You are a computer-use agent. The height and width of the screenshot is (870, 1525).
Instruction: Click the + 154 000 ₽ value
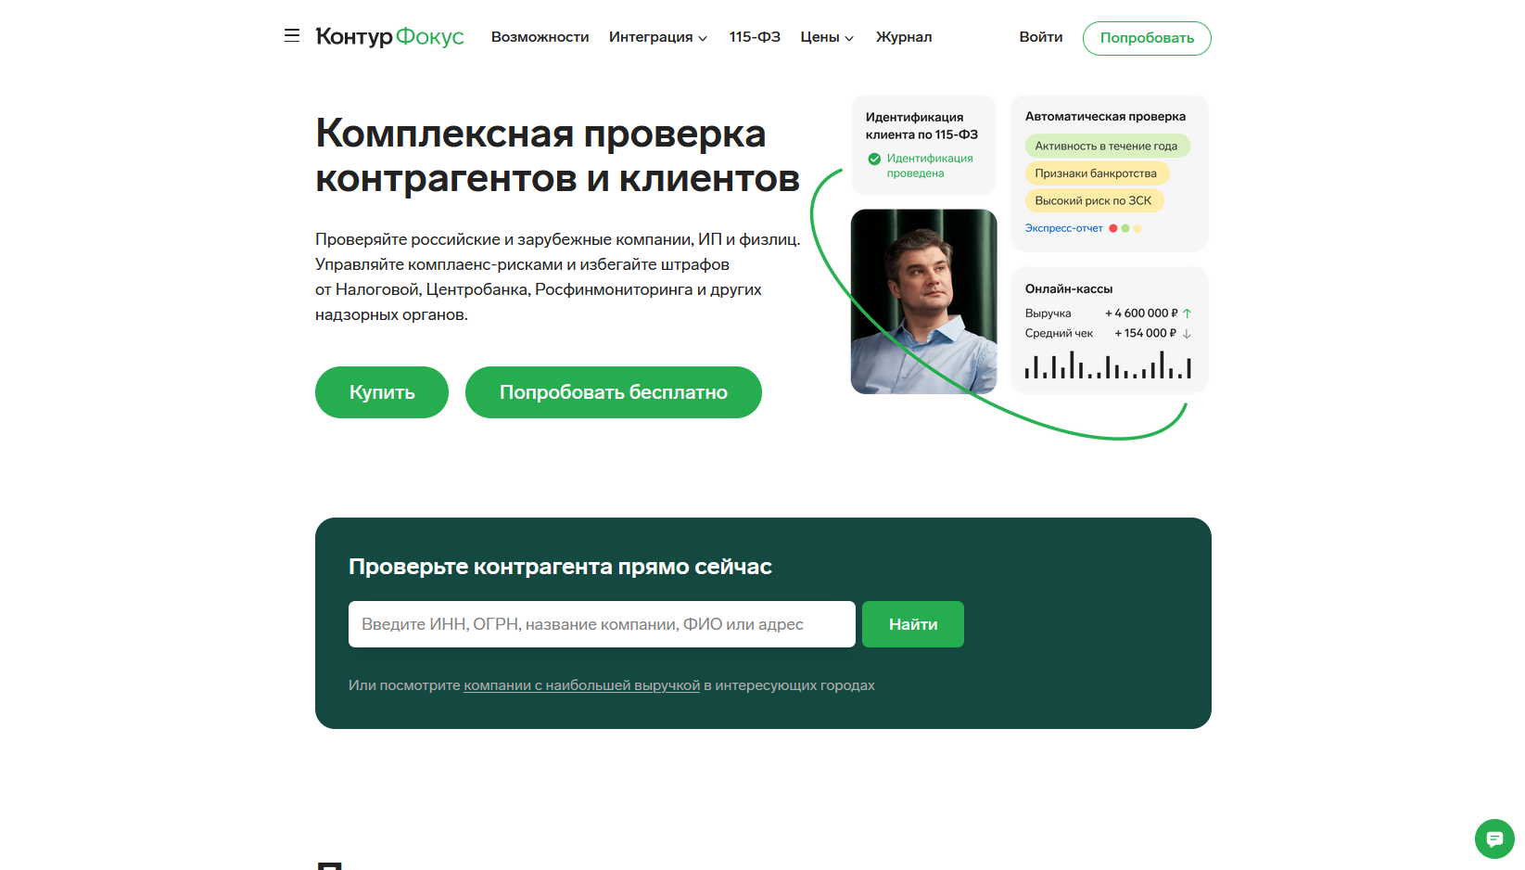coord(1146,334)
